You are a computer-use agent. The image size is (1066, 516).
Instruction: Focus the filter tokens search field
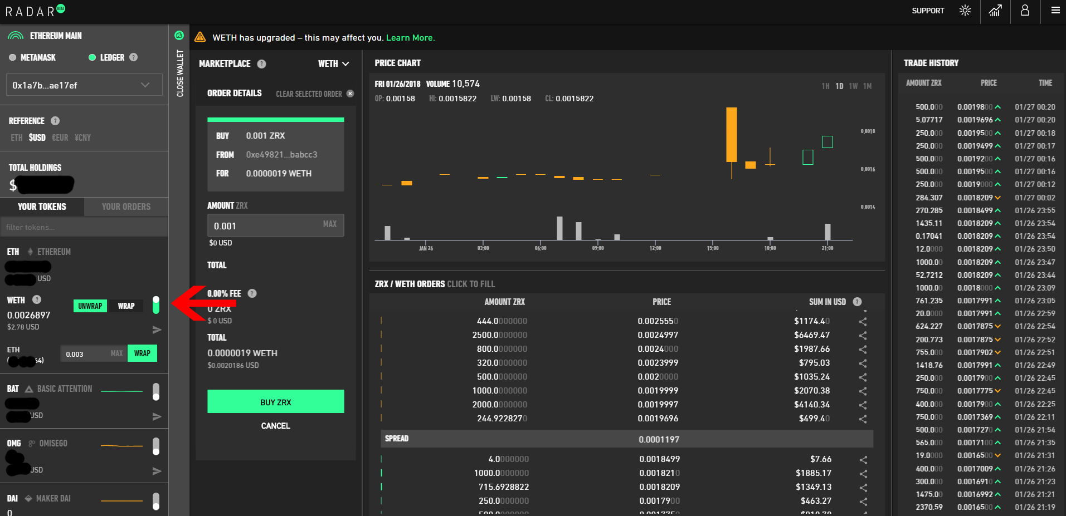84,227
